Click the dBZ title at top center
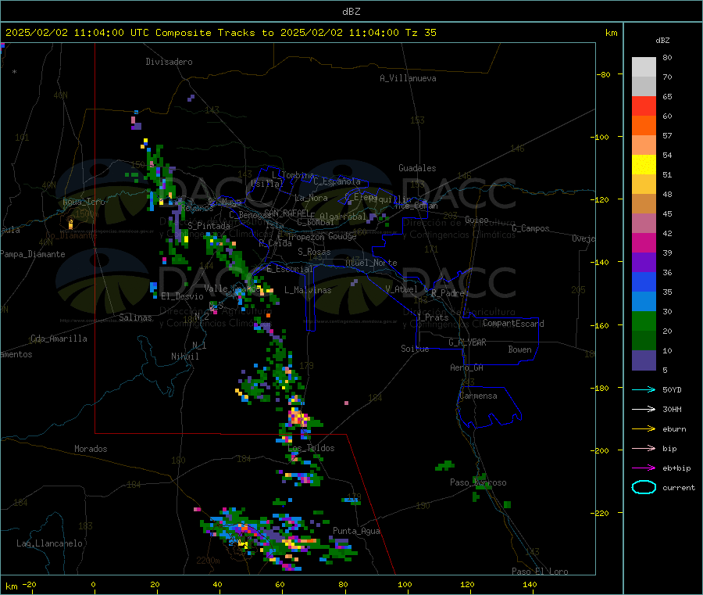Viewport: 703px width, 595px height. (x=351, y=12)
